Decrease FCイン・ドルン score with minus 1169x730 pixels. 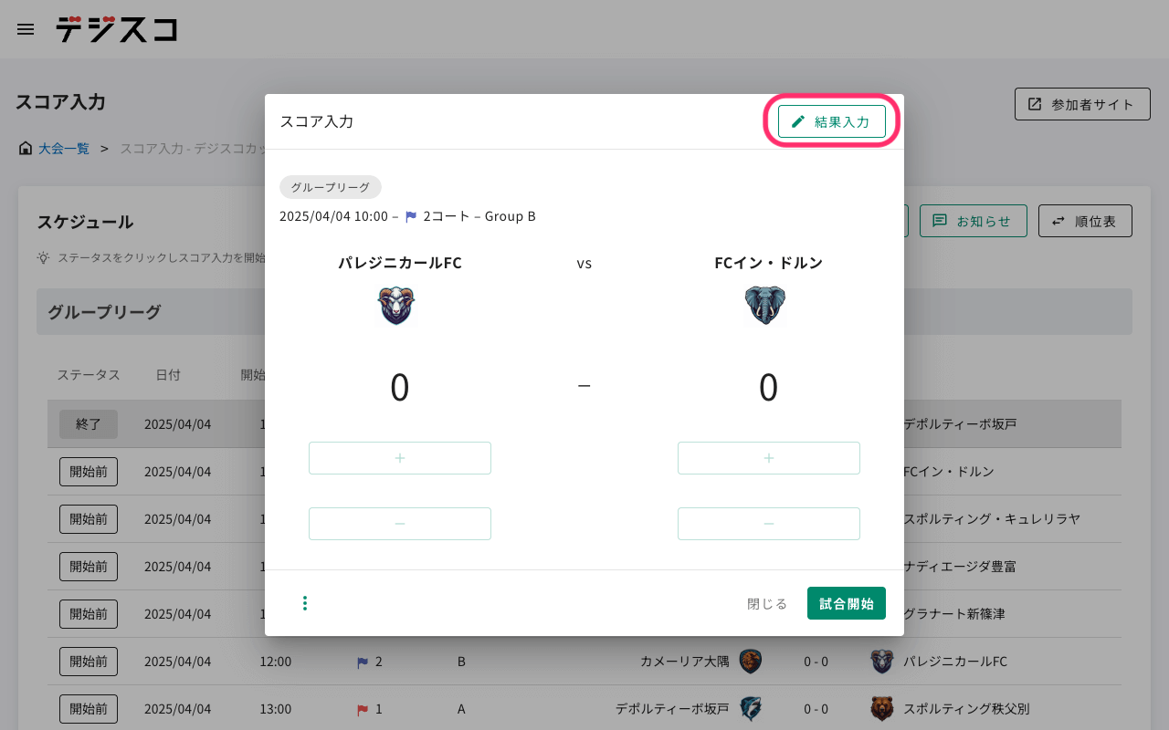point(769,524)
